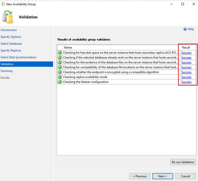Click the success icon for endpoint encryption check
The image size is (198, 181).
(x=60, y=72)
